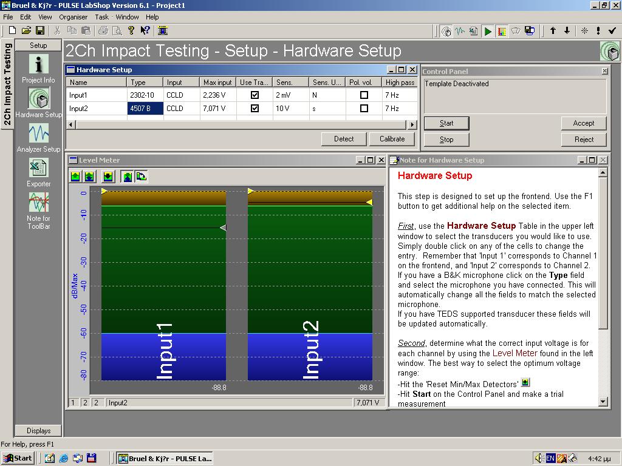The height and width of the screenshot is (466, 622).
Task: Click the Detect button
Action: coord(344,139)
